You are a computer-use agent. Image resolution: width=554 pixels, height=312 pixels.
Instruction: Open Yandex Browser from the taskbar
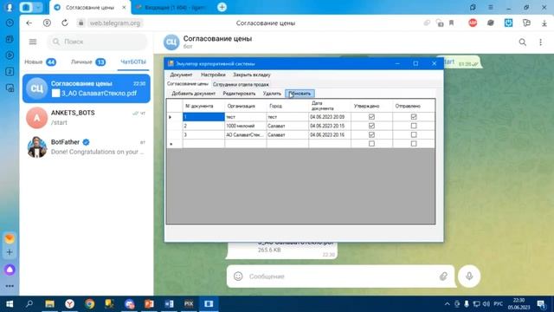69,304
